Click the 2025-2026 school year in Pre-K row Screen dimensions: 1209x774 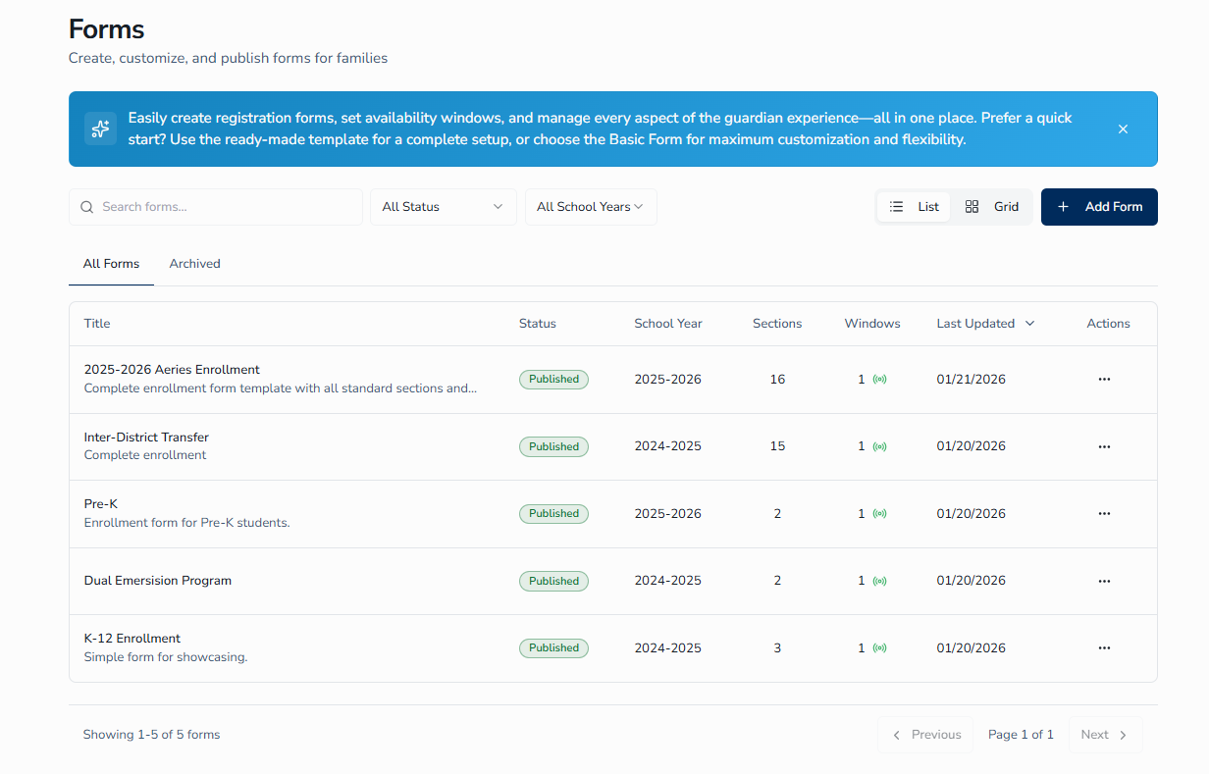coord(668,513)
